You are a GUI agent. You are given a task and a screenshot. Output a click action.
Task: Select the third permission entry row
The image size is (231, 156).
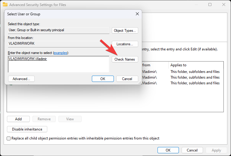181,83
